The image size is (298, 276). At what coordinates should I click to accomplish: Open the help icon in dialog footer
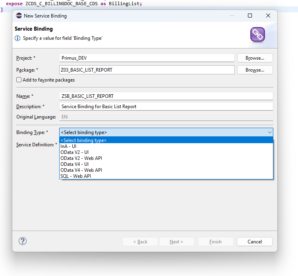(23, 241)
